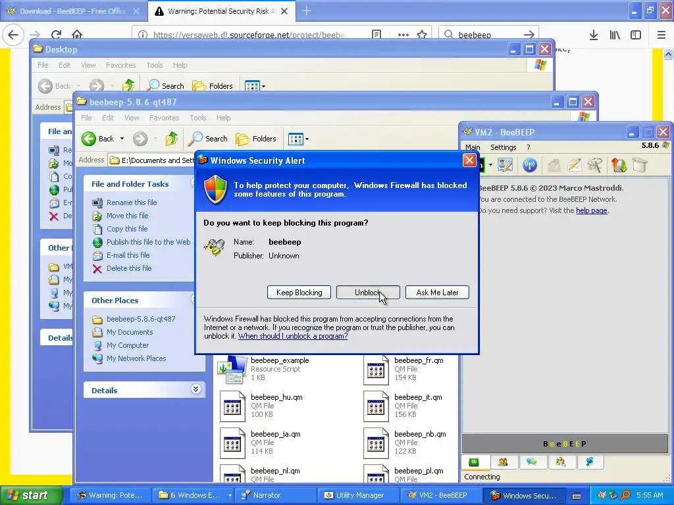The width and height of the screenshot is (674, 505).
Task: Follow the help page link in BeeBEEP
Action: point(592,210)
